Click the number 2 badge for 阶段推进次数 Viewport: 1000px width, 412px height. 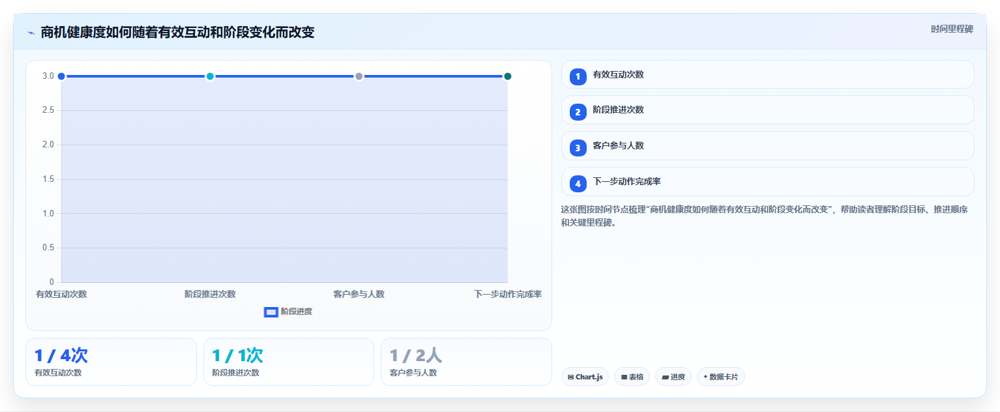[578, 112]
